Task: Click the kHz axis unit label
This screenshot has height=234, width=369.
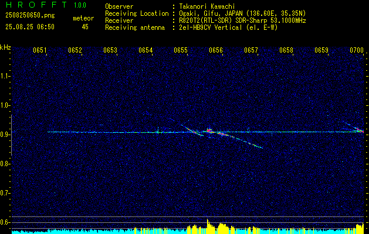Action: (x=5, y=47)
